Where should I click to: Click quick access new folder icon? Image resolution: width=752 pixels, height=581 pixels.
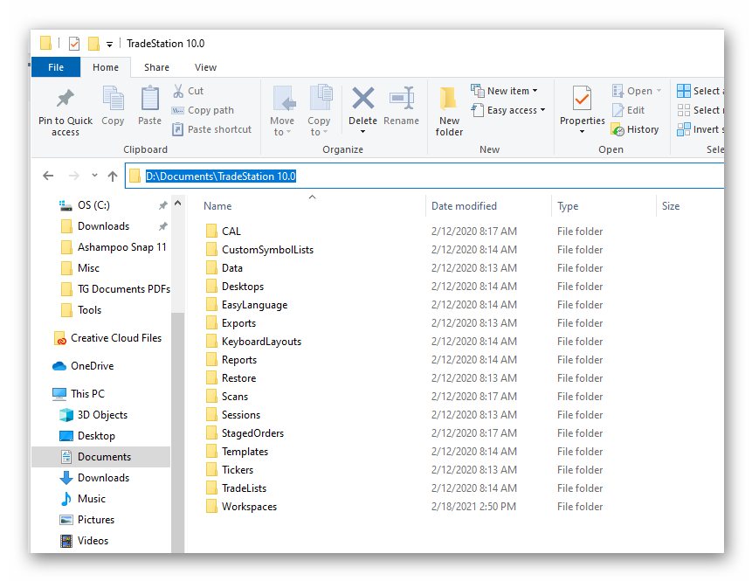(x=93, y=44)
